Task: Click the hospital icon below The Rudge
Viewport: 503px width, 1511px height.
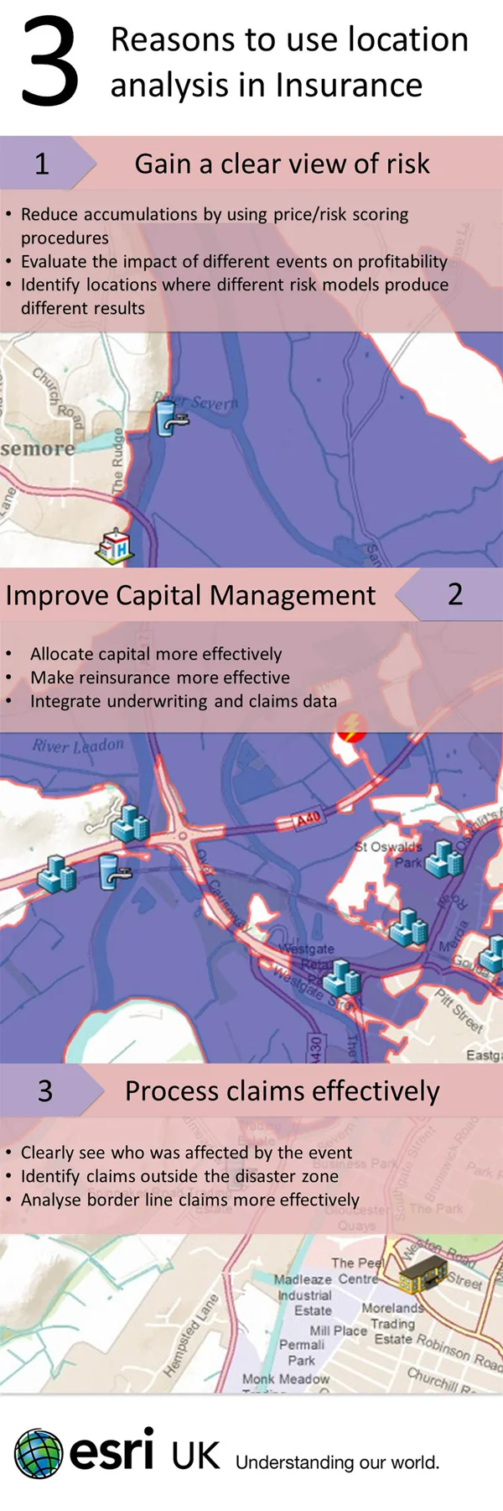Action: tap(116, 546)
